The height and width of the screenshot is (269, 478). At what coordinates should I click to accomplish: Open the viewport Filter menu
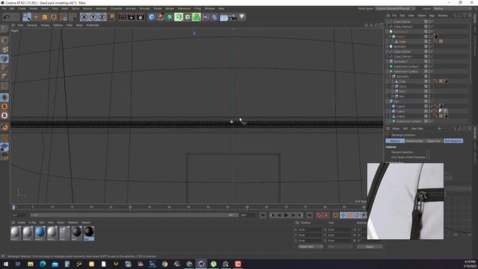(69, 25)
